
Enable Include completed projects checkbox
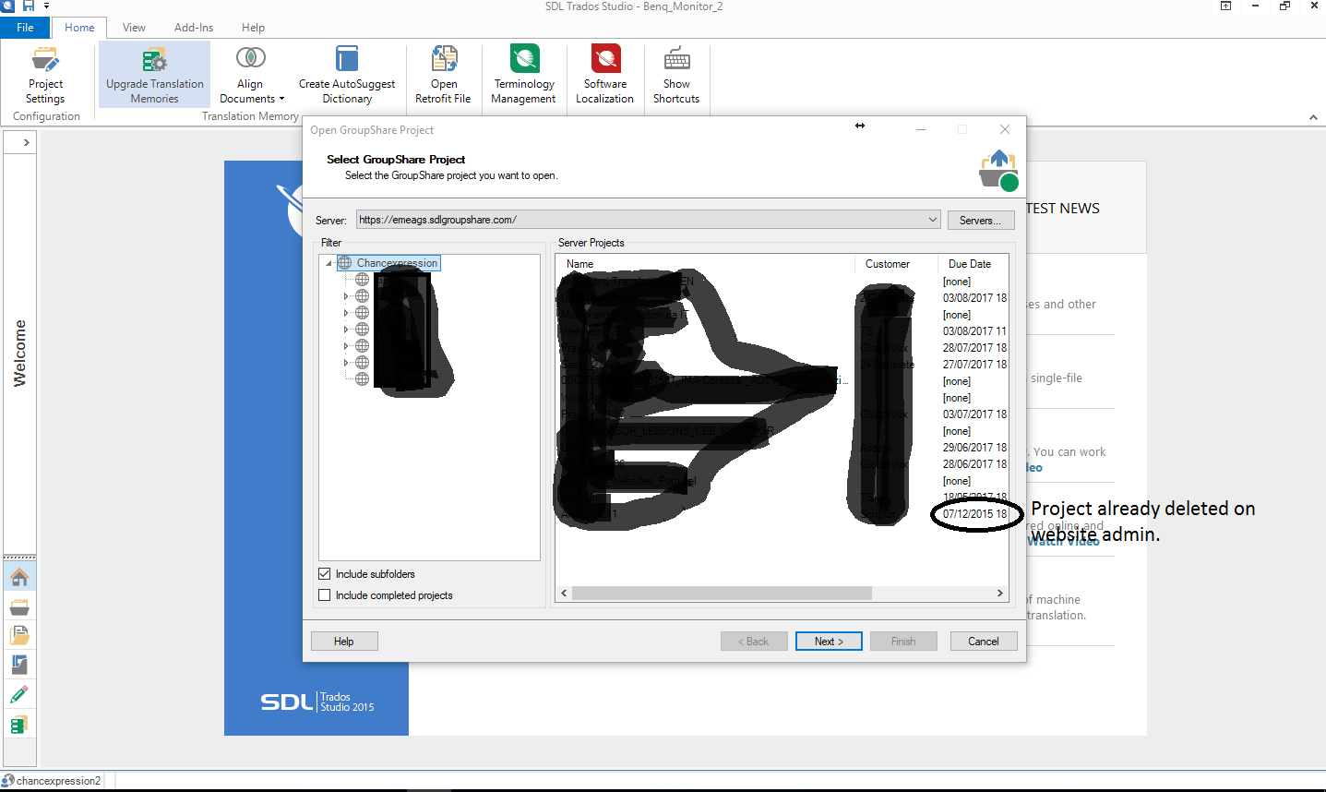tap(325, 595)
